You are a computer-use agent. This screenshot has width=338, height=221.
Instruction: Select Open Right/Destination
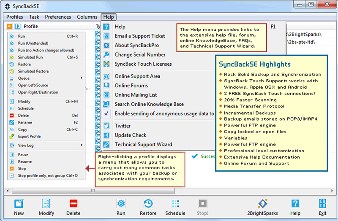(x=46, y=92)
